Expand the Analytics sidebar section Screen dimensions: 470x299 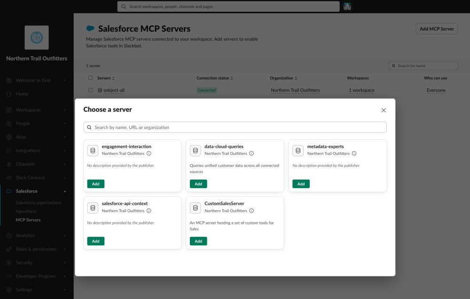[65, 236]
